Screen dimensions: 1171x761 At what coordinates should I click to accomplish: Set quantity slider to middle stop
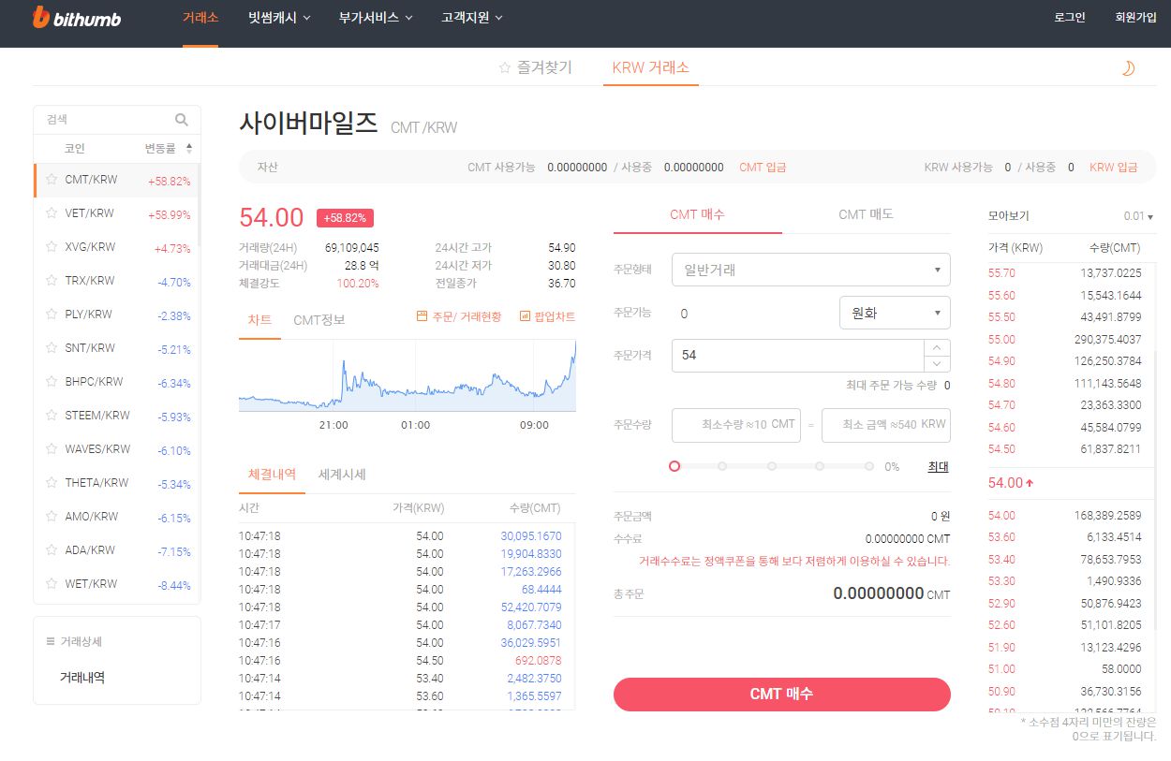(x=771, y=466)
